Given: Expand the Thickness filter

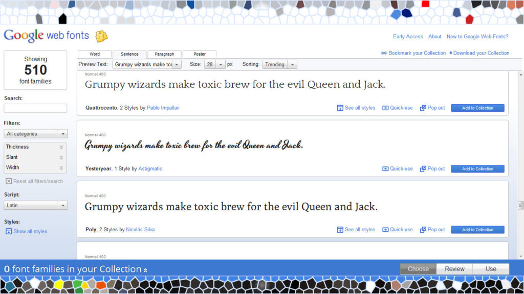Looking at the screenshot, I should [x=61, y=147].
